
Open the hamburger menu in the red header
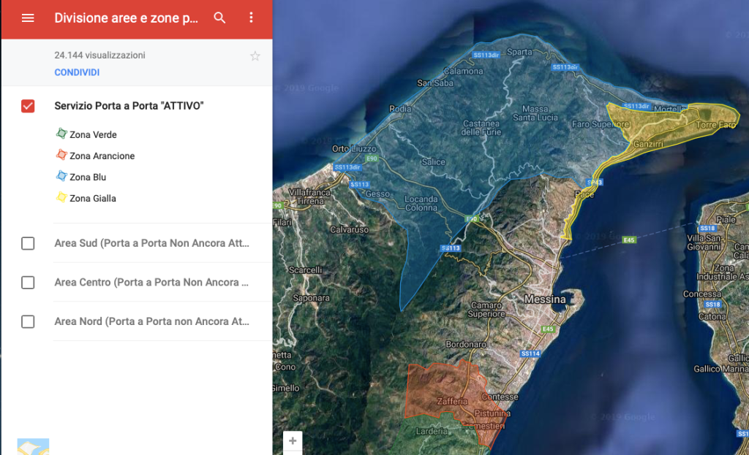point(28,18)
